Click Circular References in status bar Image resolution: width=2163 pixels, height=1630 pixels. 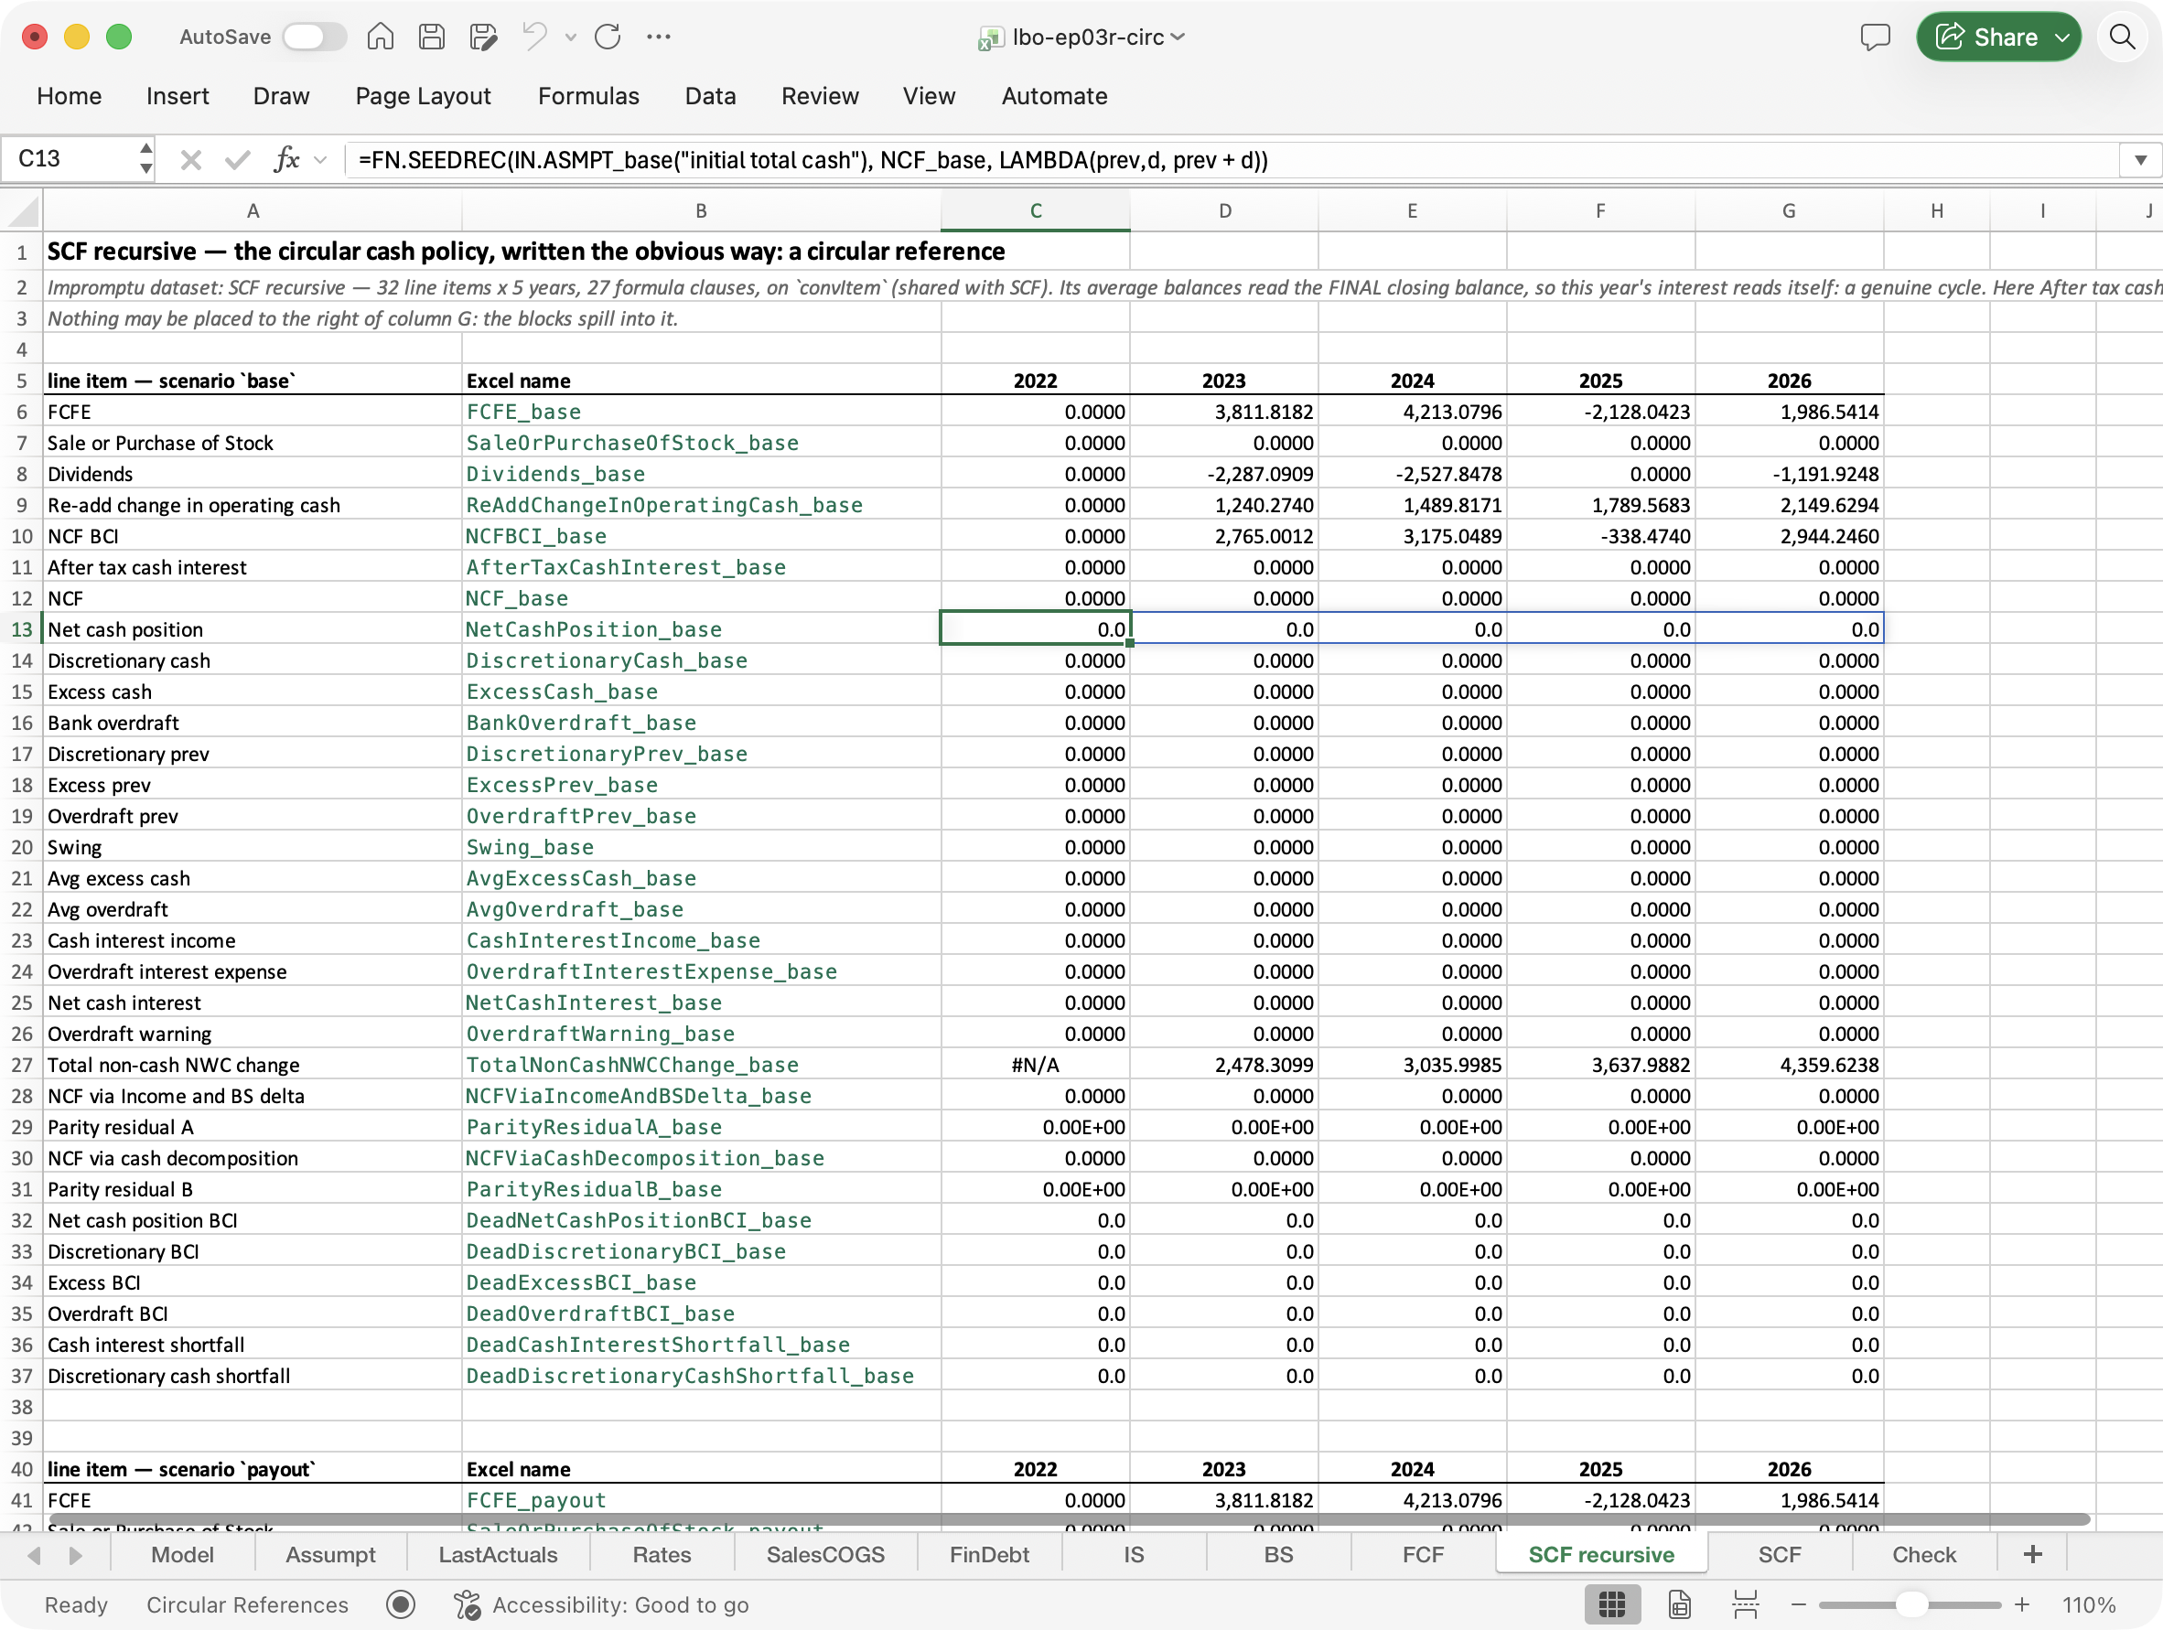click(x=247, y=1604)
